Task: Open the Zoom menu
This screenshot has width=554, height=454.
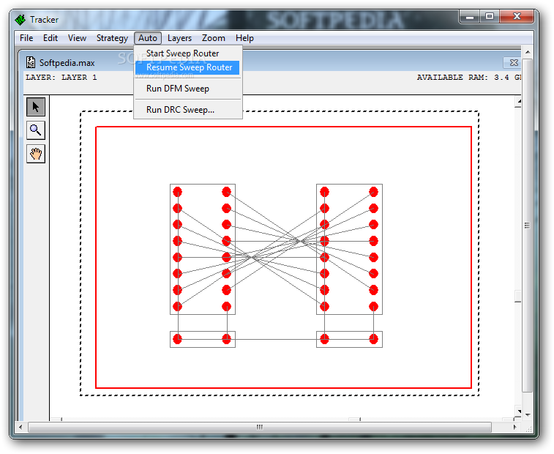Action: (214, 38)
